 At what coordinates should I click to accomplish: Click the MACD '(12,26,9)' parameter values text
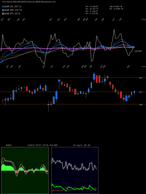41,145
